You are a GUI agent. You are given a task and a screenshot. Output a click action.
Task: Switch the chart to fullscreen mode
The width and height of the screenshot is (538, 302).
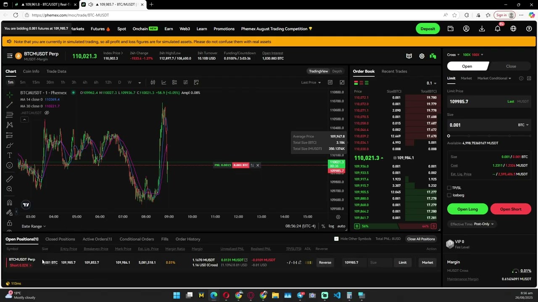coord(342,82)
